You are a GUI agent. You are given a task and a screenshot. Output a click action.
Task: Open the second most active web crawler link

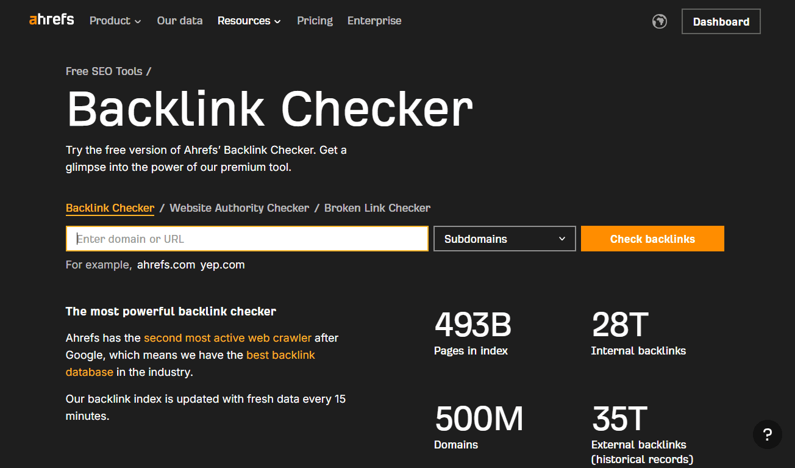[227, 337]
